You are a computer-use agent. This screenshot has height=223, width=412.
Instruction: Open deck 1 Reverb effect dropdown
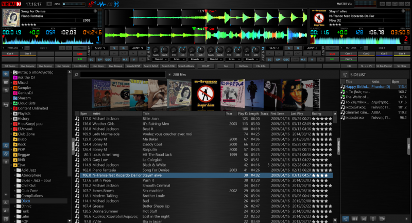click(196, 60)
